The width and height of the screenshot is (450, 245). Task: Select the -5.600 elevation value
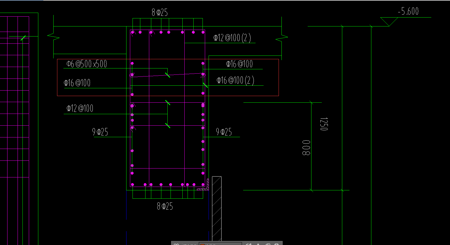click(408, 11)
